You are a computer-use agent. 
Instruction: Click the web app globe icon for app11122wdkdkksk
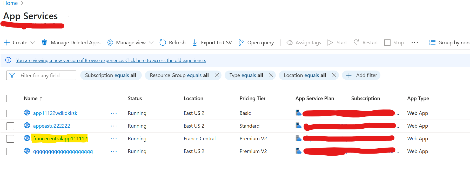(x=27, y=113)
